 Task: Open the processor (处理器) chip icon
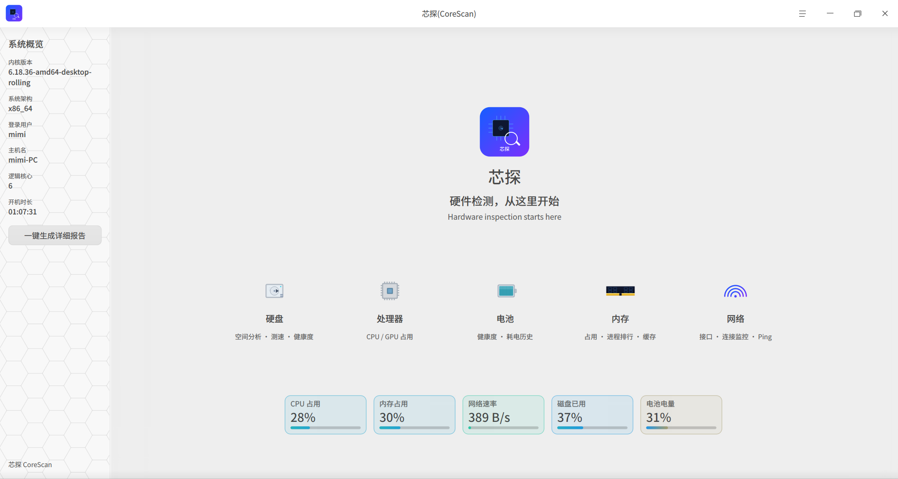[x=389, y=291]
